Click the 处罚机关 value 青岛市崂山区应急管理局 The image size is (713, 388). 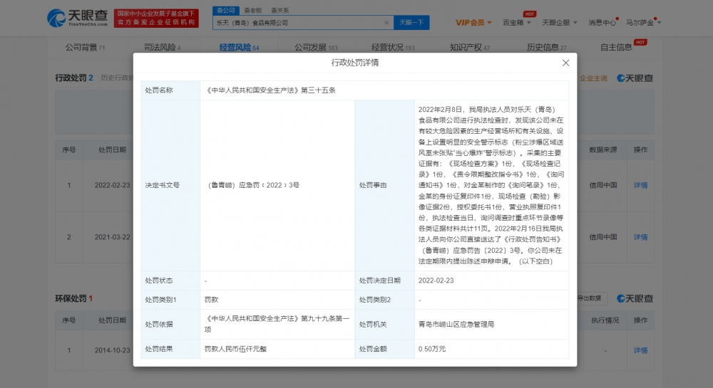pos(456,324)
